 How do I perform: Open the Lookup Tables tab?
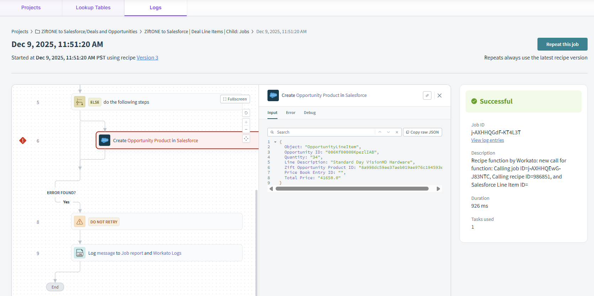93,7
